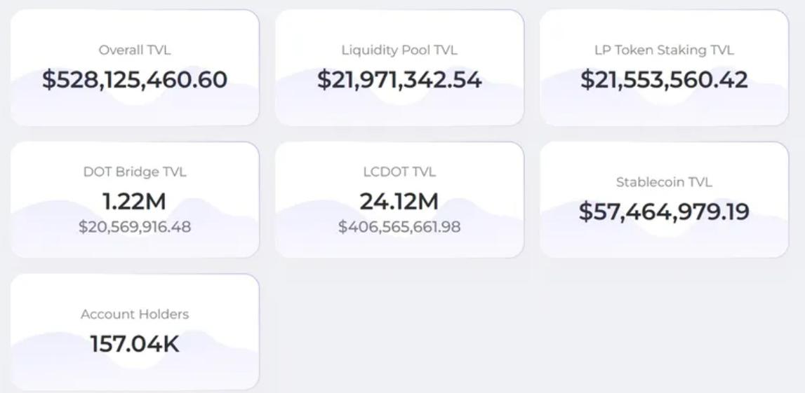Viewport: 805px width, 393px height.
Task: Select the $21,971,342.54 liquidity pool value
Action: click(399, 80)
